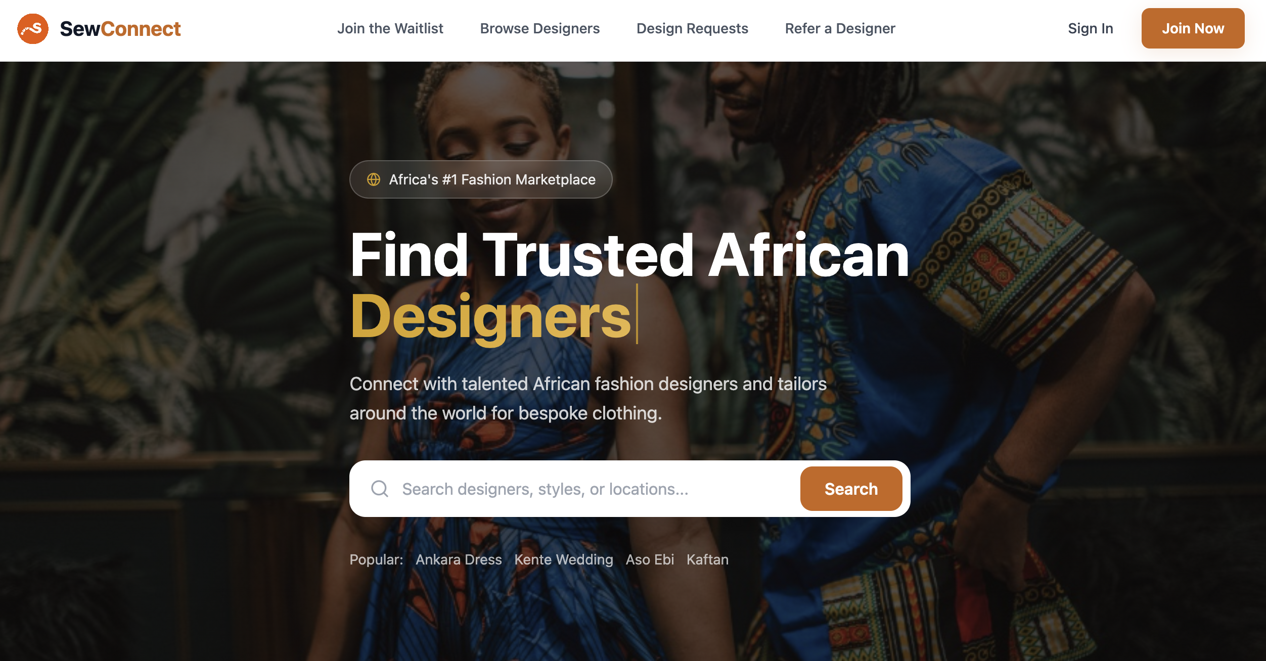Open Design Requests in navigation
Screen dimensions: 1266x661
tap(692, 28)
